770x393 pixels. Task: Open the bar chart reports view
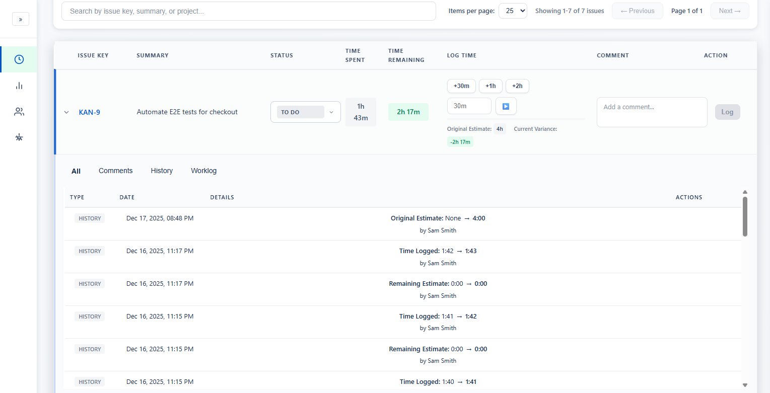click(x=19, y=85)
